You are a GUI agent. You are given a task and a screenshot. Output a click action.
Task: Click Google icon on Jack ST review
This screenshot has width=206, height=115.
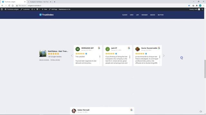point(129,48)
